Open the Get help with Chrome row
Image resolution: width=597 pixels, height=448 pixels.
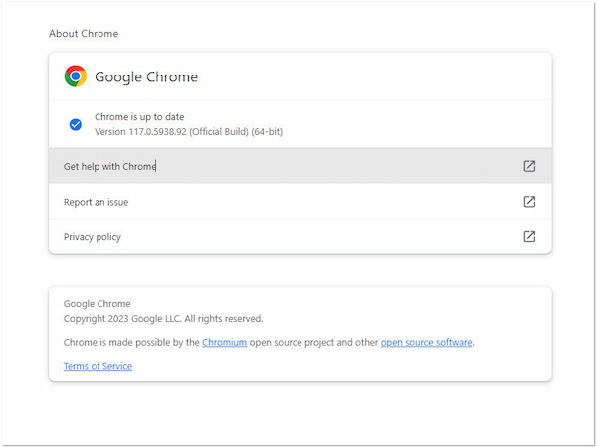300,166
